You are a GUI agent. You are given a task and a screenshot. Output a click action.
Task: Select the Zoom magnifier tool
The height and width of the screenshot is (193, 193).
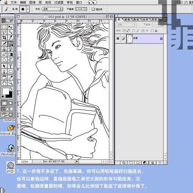(x=11, y=83)
